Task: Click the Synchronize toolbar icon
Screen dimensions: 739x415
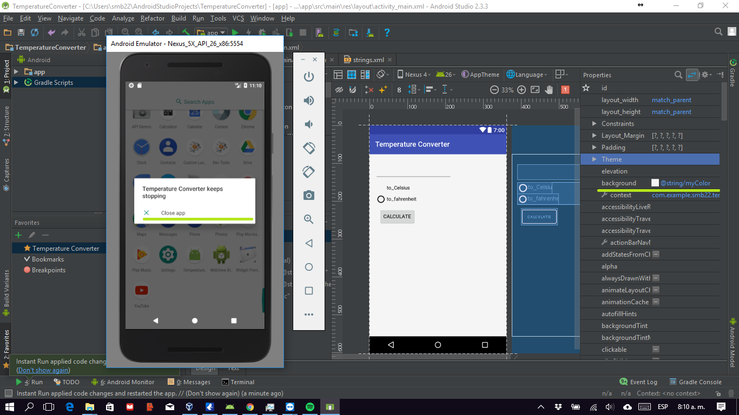Action: point(35,32)
